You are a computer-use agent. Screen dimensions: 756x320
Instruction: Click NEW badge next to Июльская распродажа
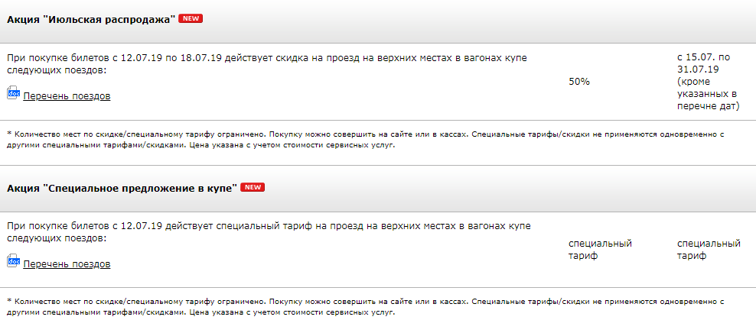click(191, 19)
